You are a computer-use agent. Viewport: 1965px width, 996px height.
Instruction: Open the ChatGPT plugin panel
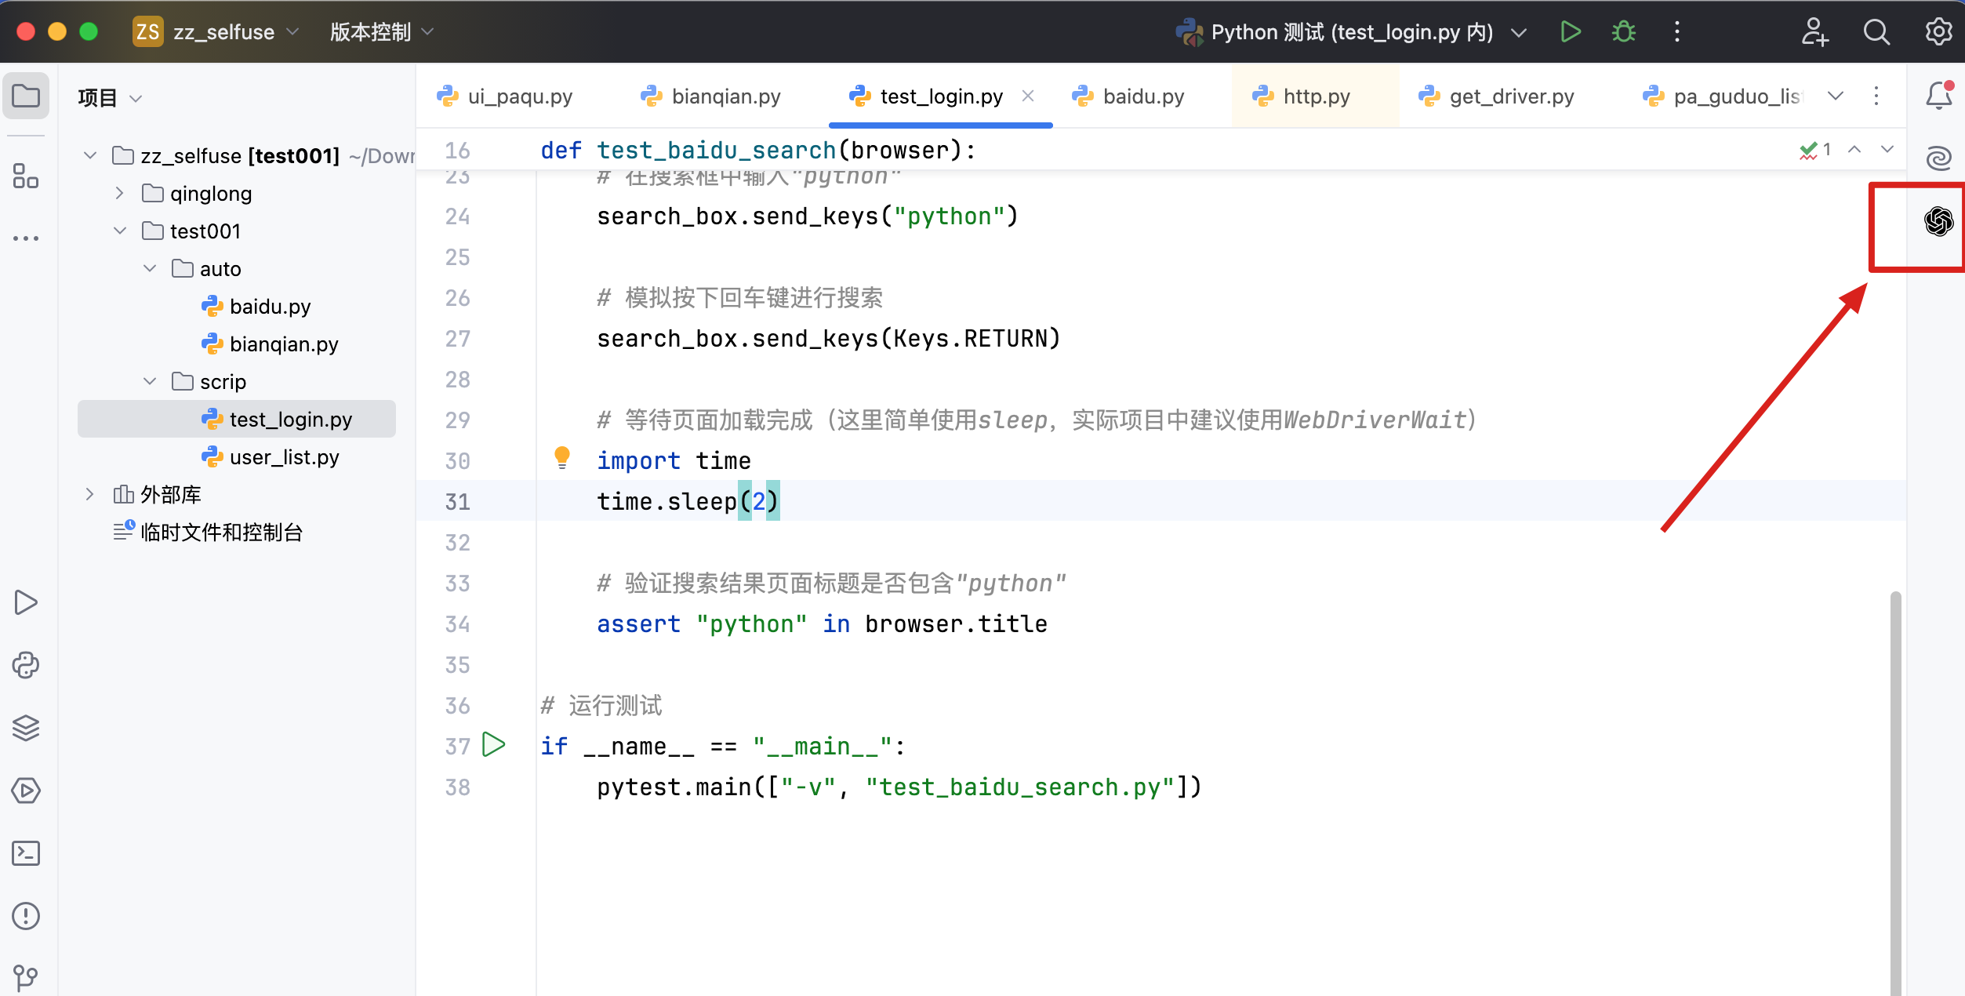[1939, 223]
